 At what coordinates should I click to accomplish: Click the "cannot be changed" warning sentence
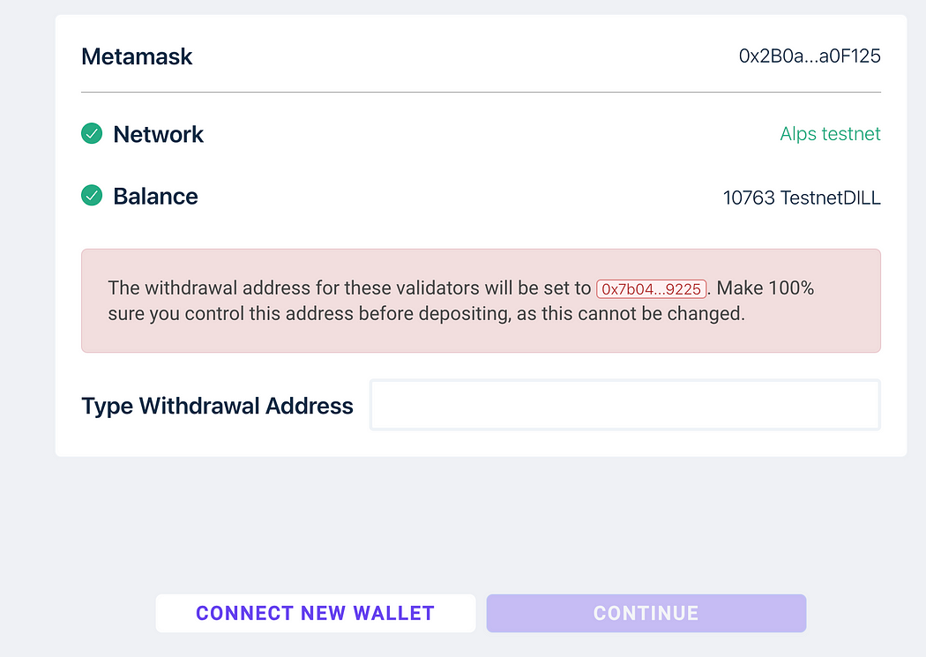pos(653,313)
